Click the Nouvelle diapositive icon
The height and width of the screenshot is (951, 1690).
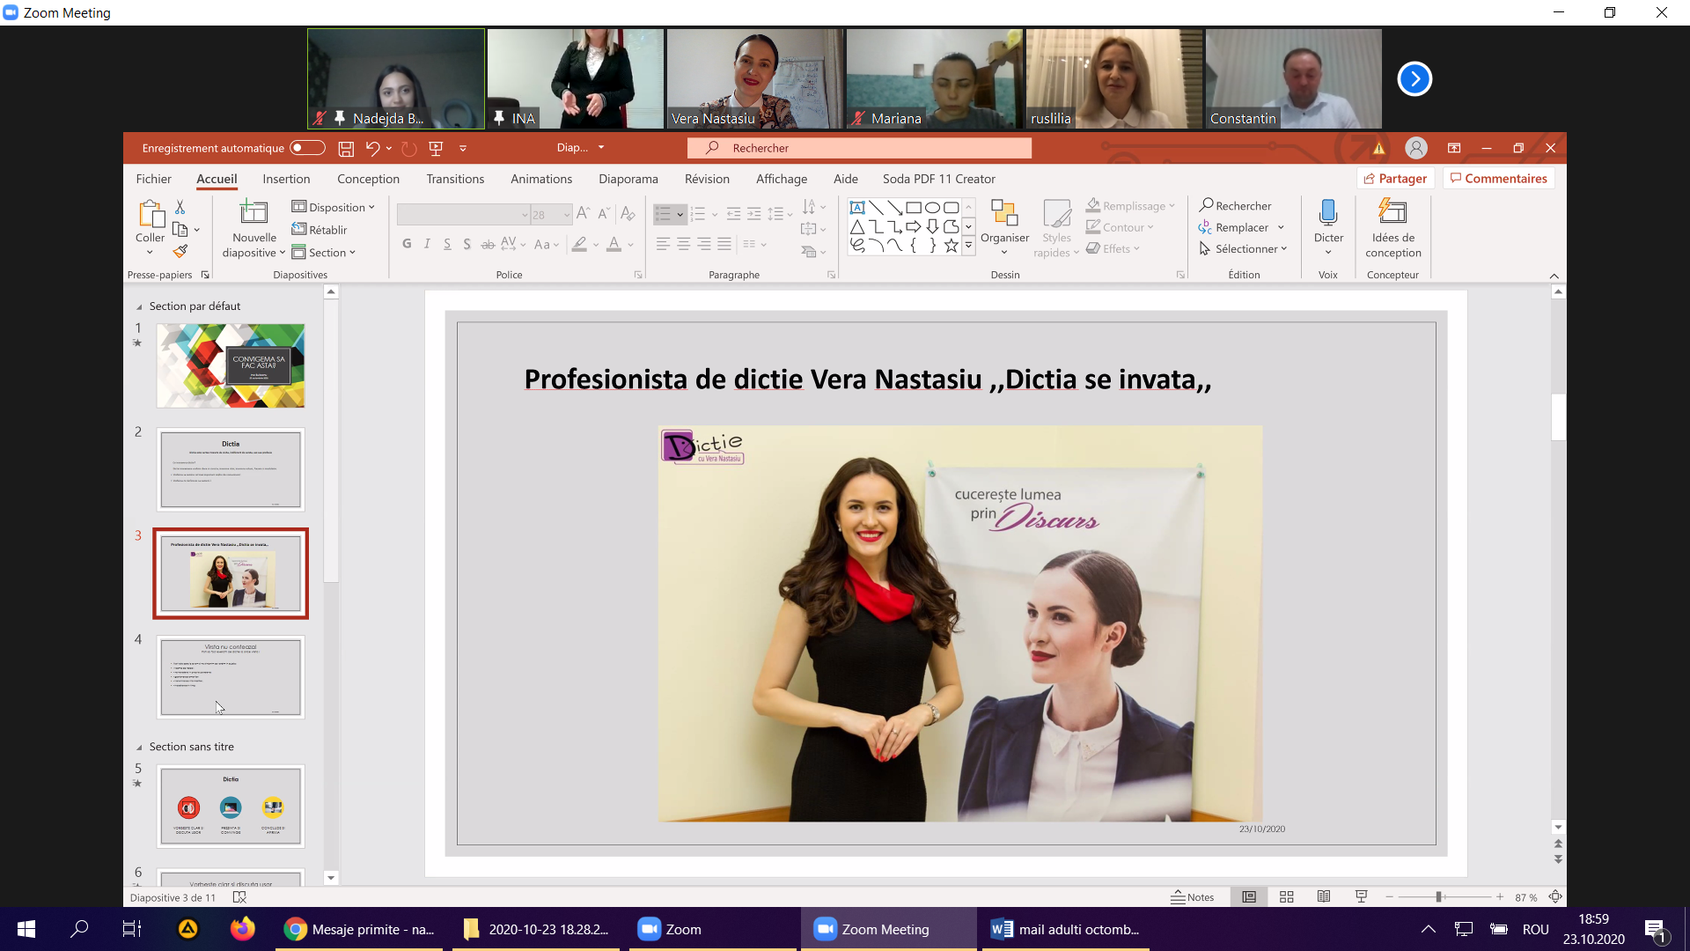point(253,212)
